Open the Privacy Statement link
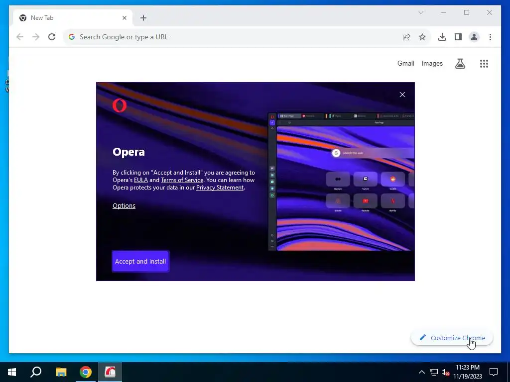Viewport: 510px width, 382px height. pyautogui.click(x=220, y=188)
